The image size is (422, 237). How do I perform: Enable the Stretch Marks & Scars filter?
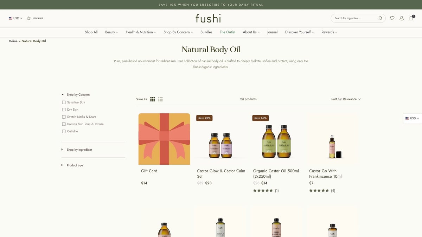pyautogui.click(x=64, y=117)
